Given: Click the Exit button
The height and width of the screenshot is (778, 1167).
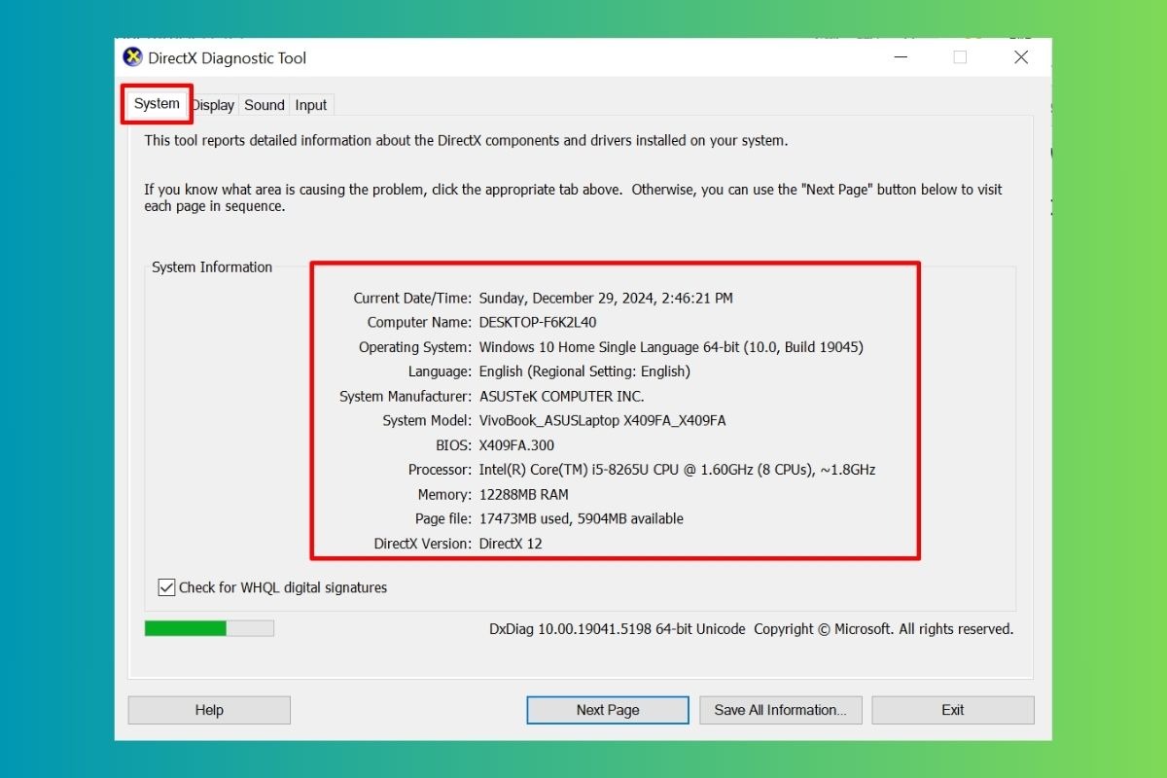Looking at the screenshot, I should point(953,710).
